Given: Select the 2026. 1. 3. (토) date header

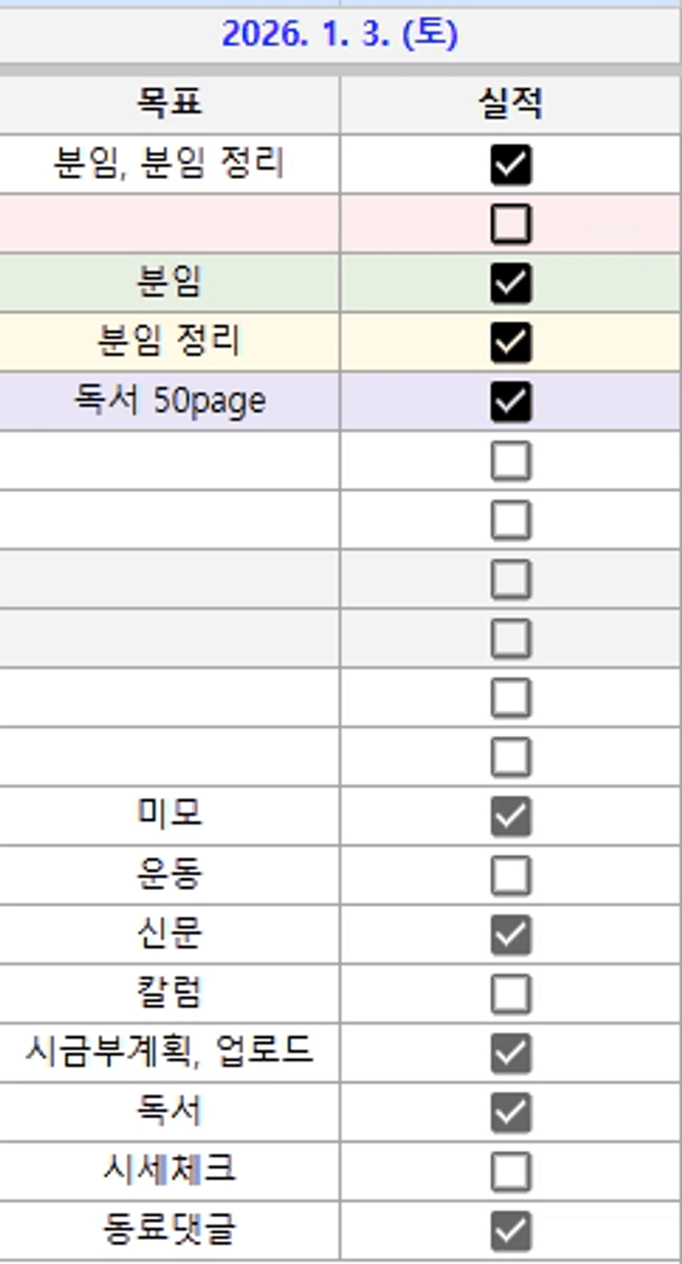Looking at the screenshot, I should pyautogui.click(x=340, y=36).
